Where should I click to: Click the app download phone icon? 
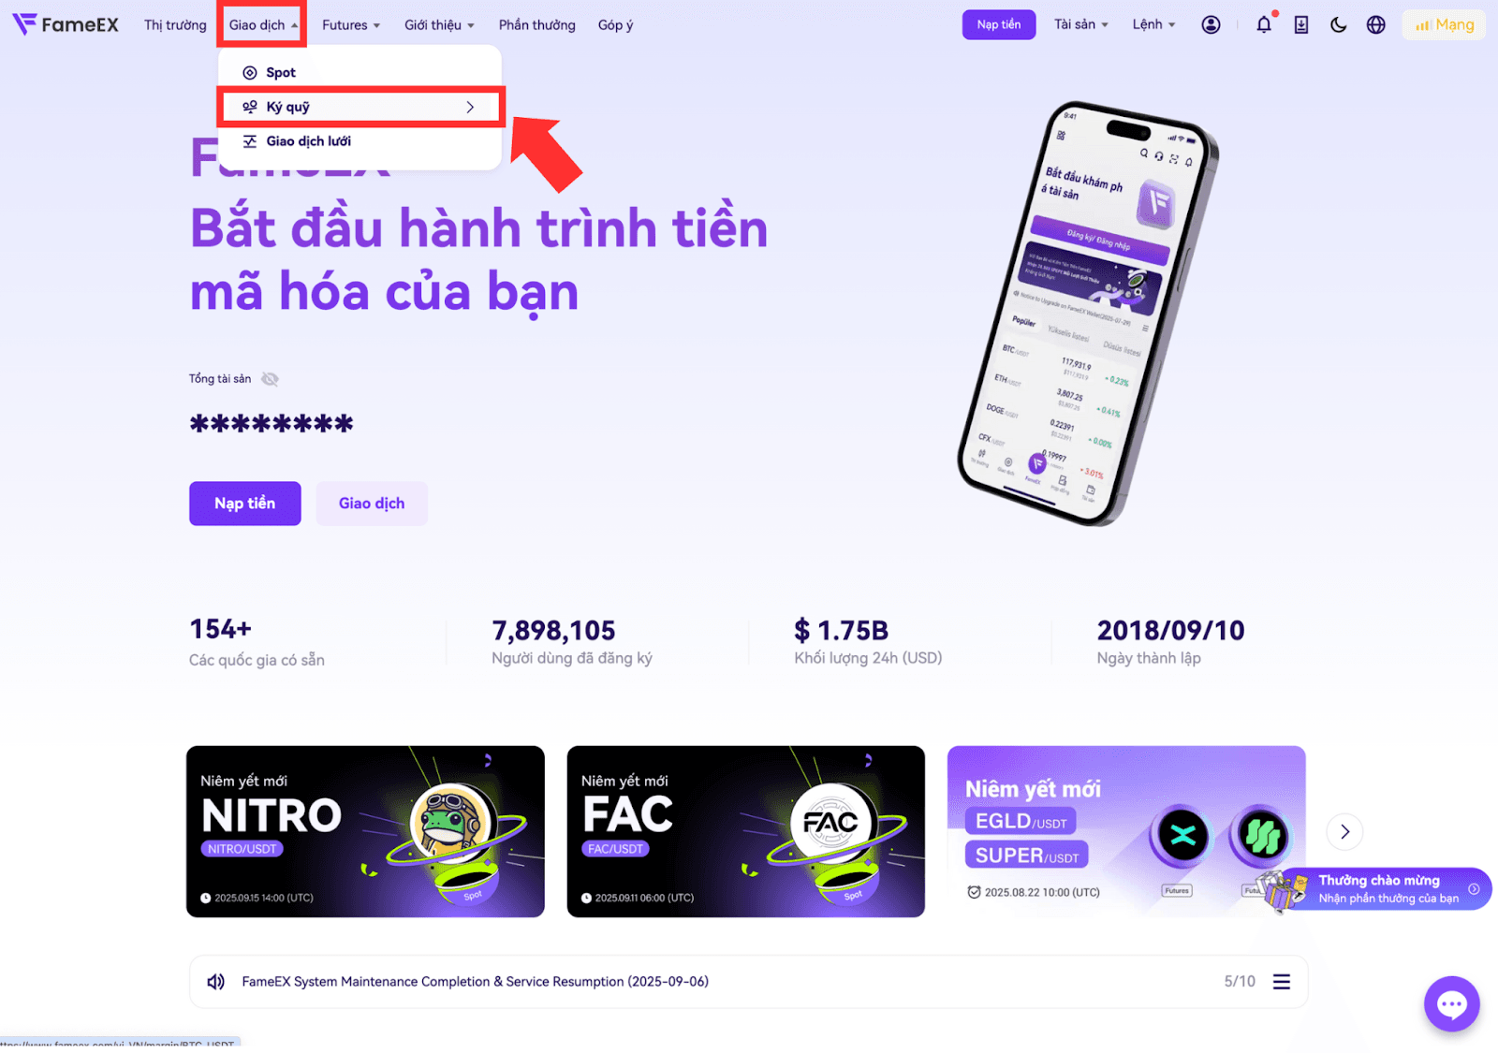coord(1301,25)
